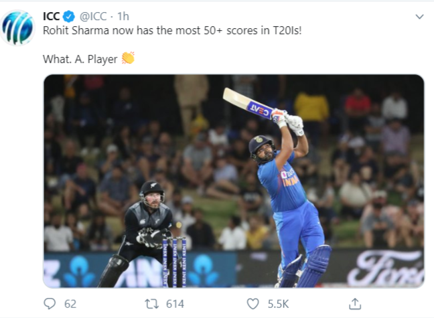Expand the tweet options chevron
This screenshot has width=434, height=318.
[420, 17]
